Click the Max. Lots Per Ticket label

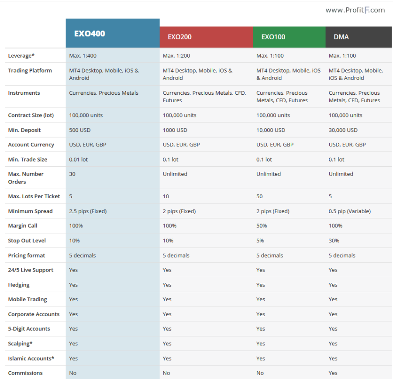pos(34,196)
